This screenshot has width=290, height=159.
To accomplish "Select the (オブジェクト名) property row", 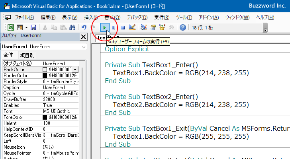I will click(41, 64).
